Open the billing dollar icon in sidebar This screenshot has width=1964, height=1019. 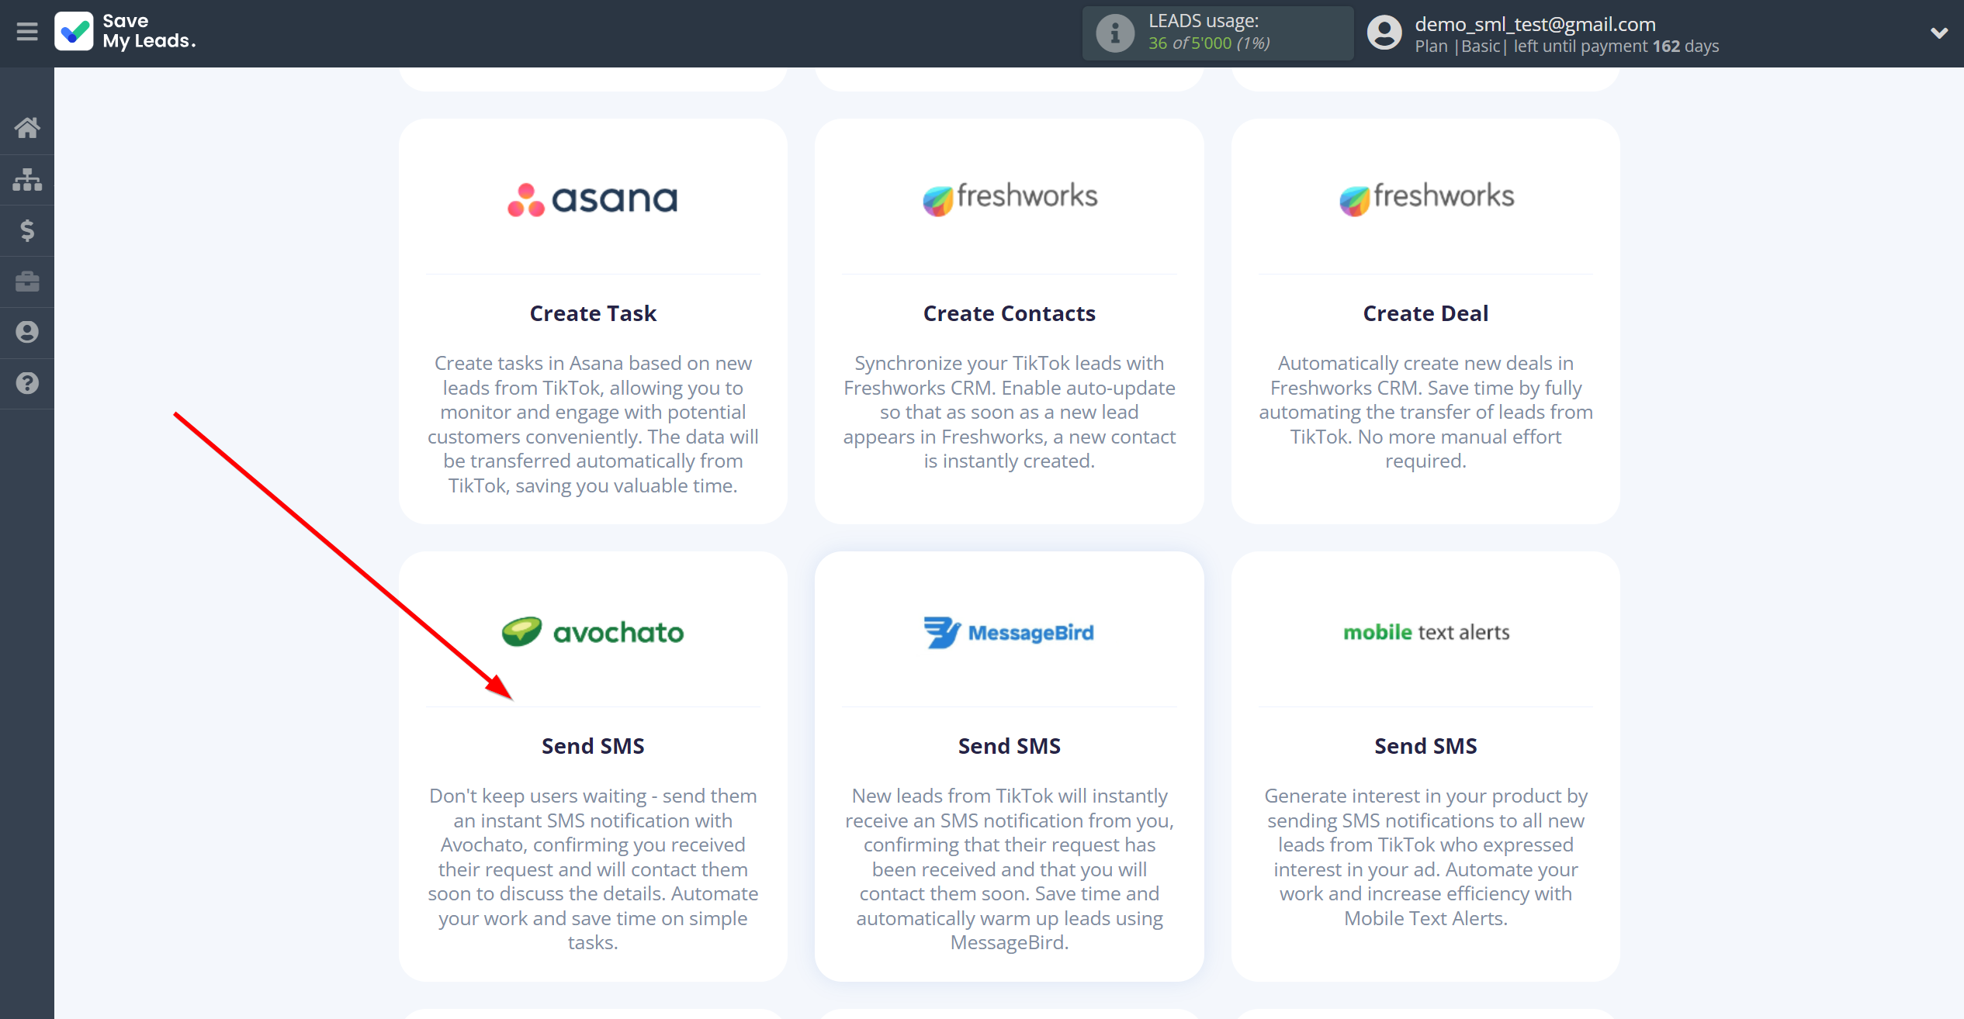[27, 230]
